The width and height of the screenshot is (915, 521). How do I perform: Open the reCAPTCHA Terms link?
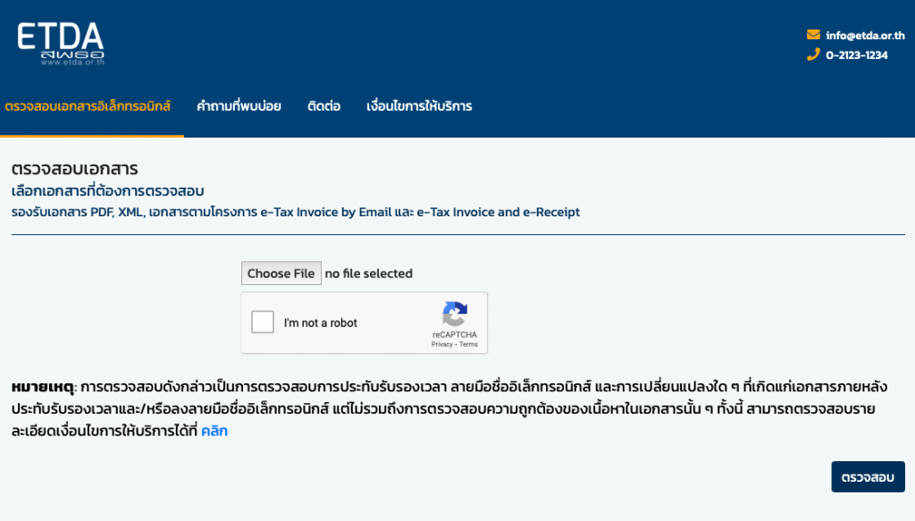tap(469, 344)
